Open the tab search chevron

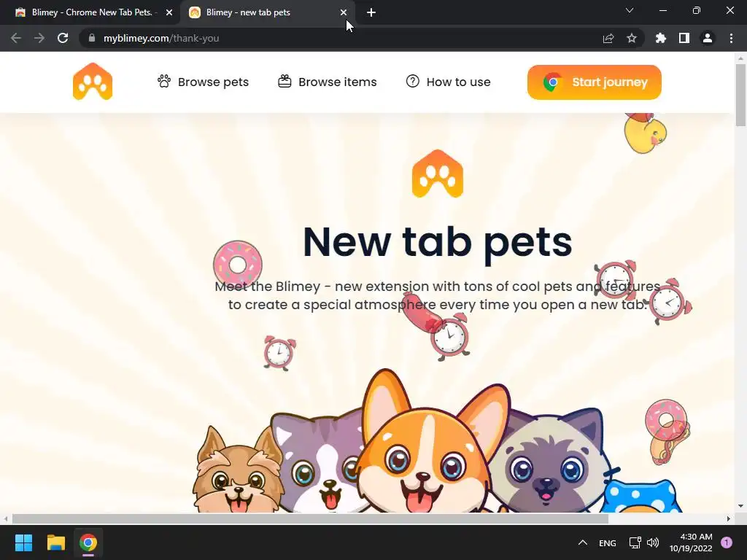[630, 10]
